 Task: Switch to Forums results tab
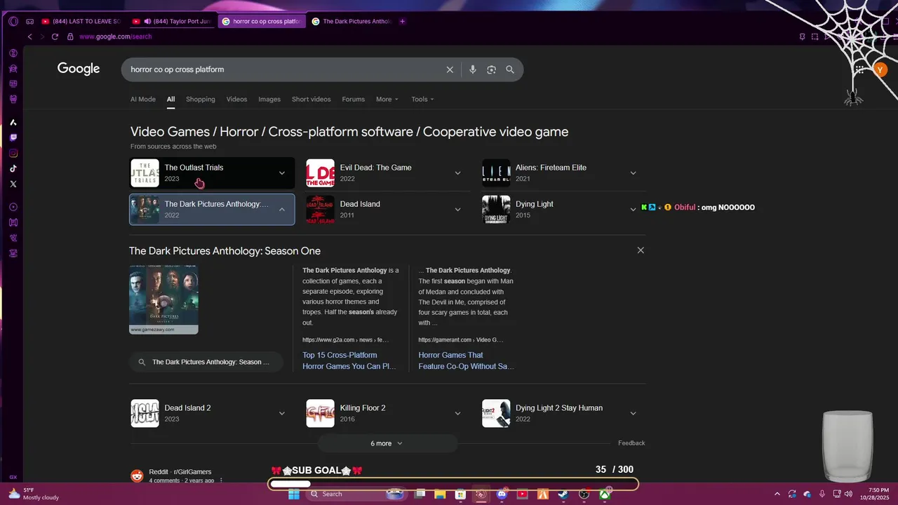coord(354,99)
